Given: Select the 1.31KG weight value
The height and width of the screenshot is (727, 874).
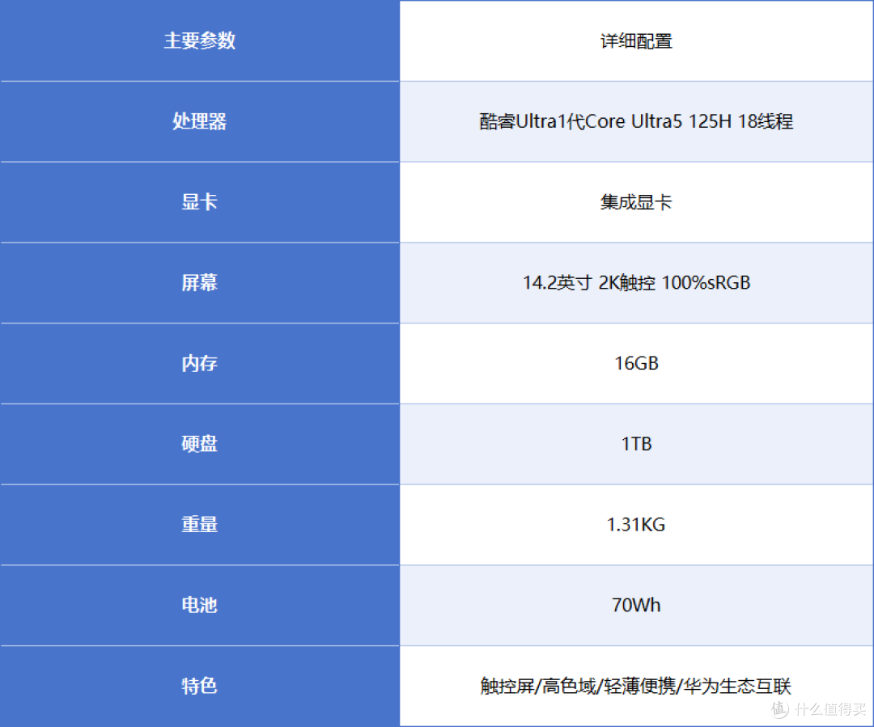Looking at the screenshot, I should (x=636, y=525).
